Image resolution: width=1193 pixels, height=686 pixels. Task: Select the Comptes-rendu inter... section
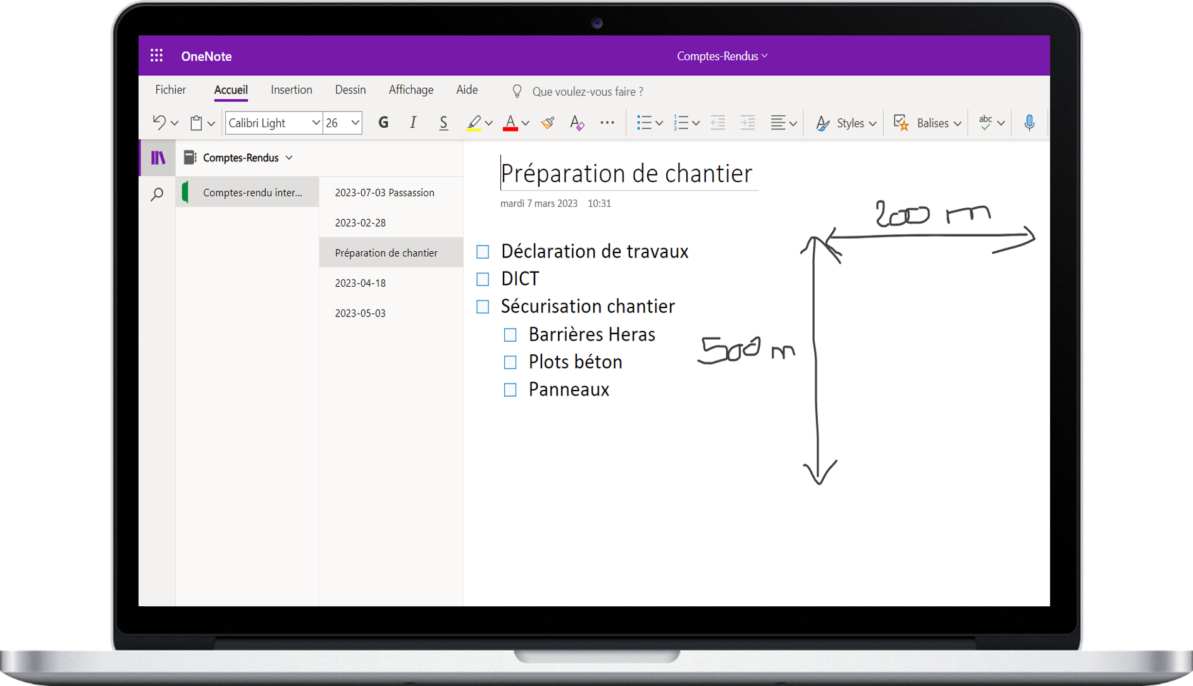point(247,192)
